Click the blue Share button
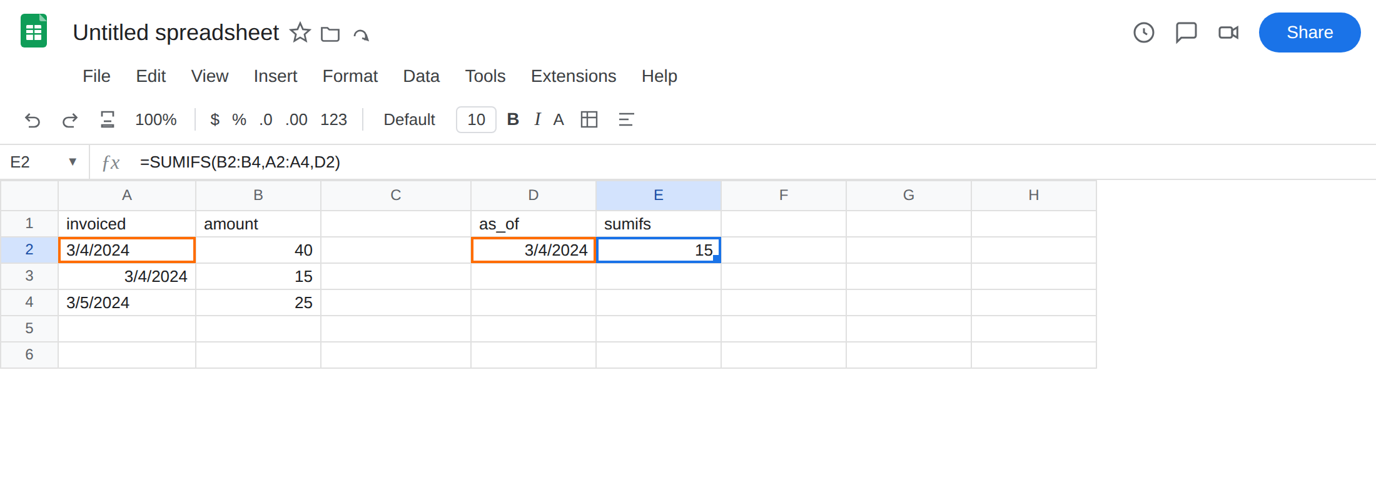 pos(1310,32)
